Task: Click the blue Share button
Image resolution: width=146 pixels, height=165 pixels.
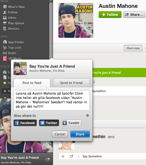Action: coord(80,134)
